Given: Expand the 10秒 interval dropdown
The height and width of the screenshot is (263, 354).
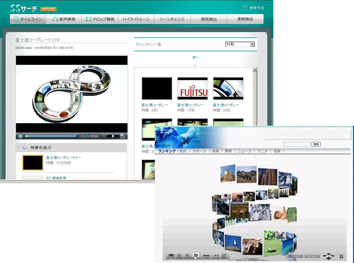Looking at the screenshot, I should click(240, 44).
